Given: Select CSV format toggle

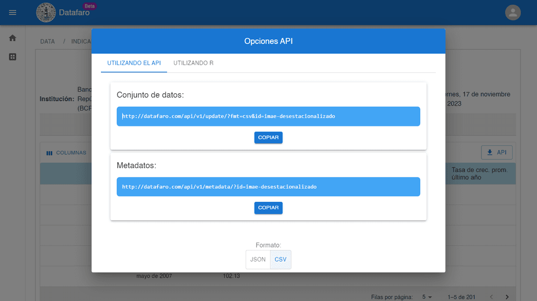Looking at the screenshot, I should click(x=280, y=260).
